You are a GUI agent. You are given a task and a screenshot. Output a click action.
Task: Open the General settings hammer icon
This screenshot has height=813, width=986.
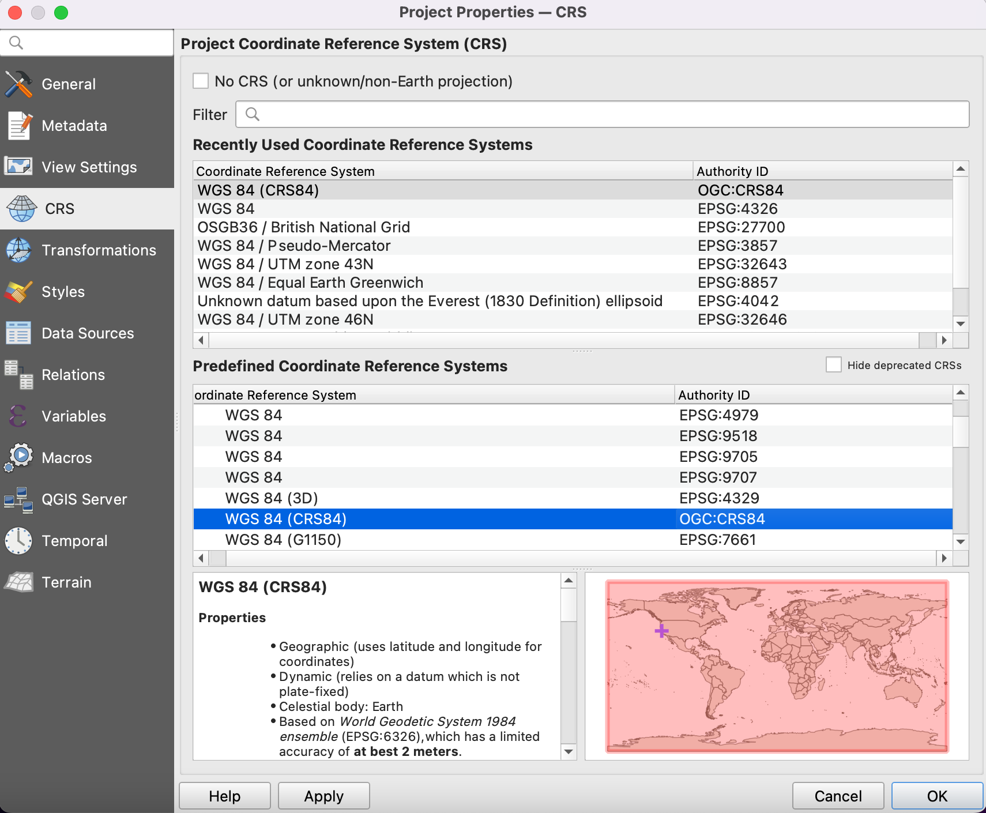(x=18, y=84)
